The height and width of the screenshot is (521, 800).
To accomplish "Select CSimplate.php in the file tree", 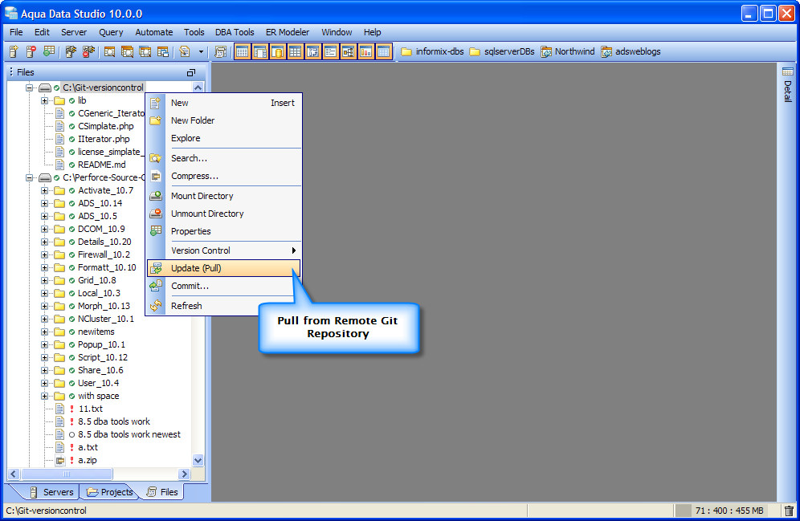I will pyautogui.click(x=105, y=126).
